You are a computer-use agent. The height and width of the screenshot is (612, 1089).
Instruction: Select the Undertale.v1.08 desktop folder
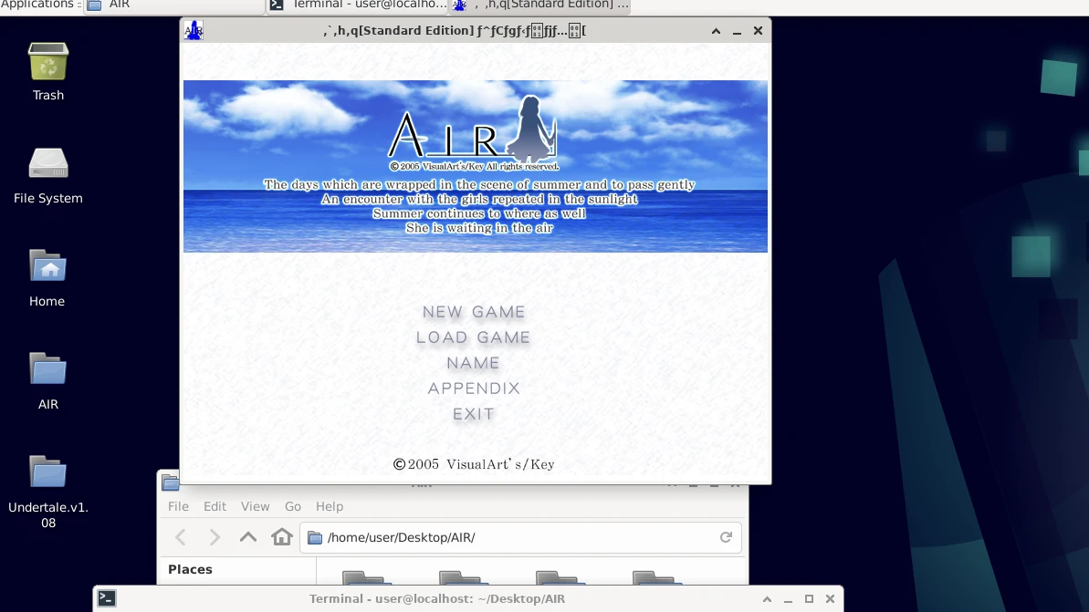pyautogui.click(x=48, y=473)
